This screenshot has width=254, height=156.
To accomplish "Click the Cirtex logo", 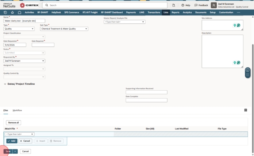I will point(29,5).
